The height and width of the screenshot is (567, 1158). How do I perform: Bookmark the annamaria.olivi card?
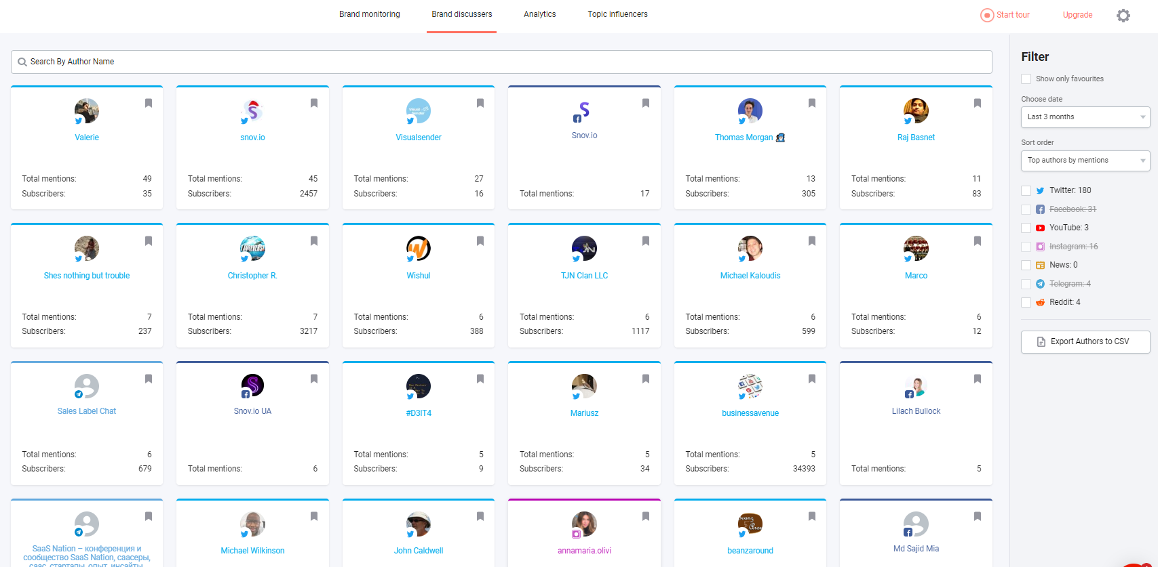pyautogui.click(x=646, y=516)
